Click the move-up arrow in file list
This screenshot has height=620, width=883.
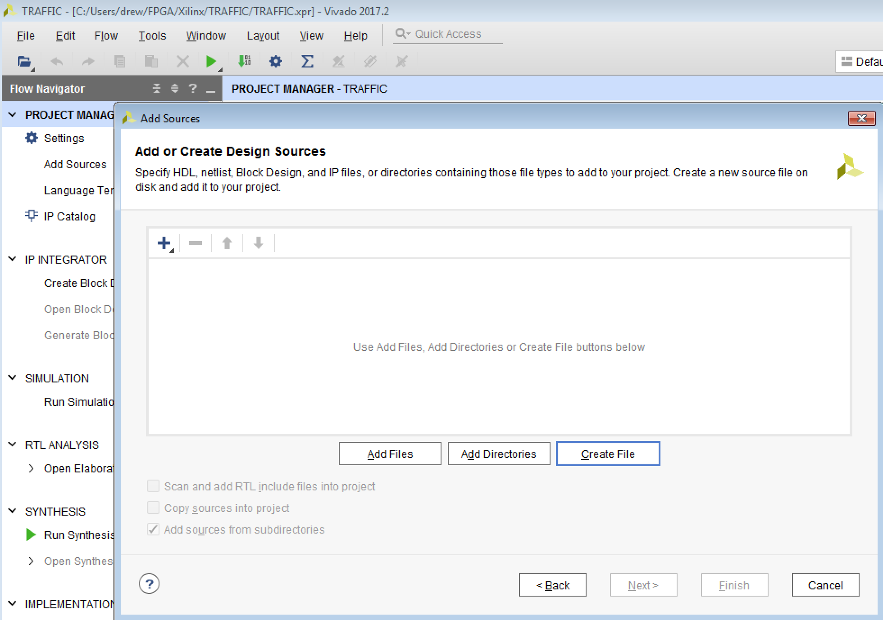tap(227, 243)
